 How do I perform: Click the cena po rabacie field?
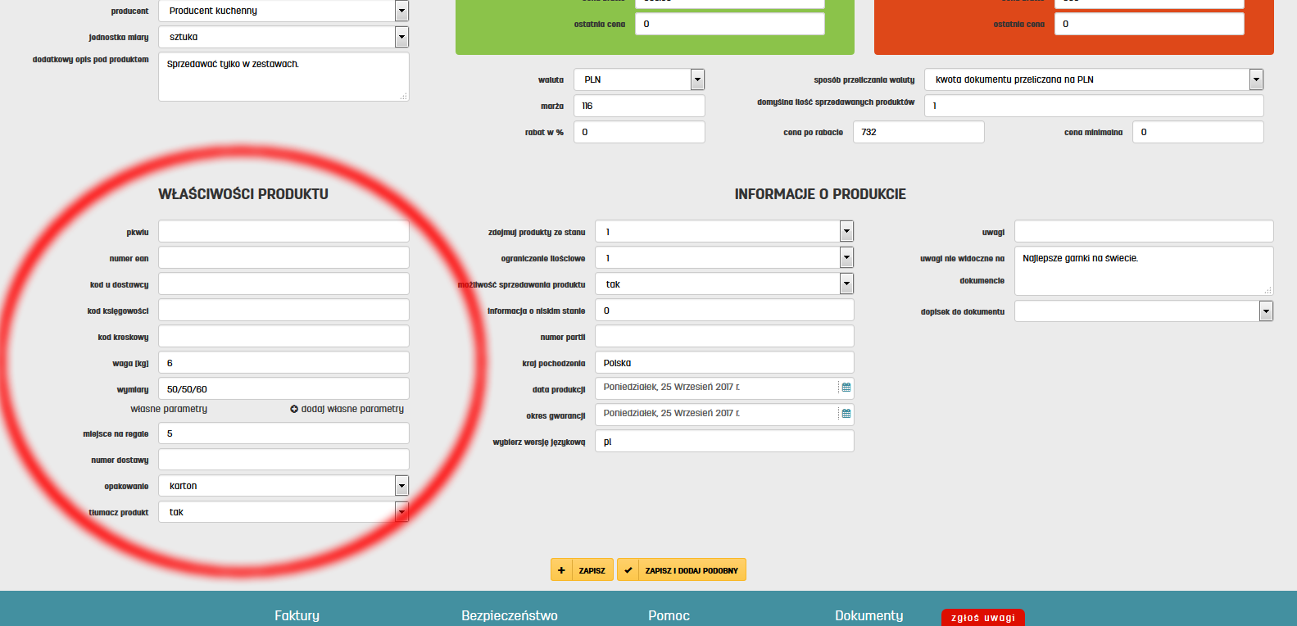pyautogui.click(x=918, y=132)
